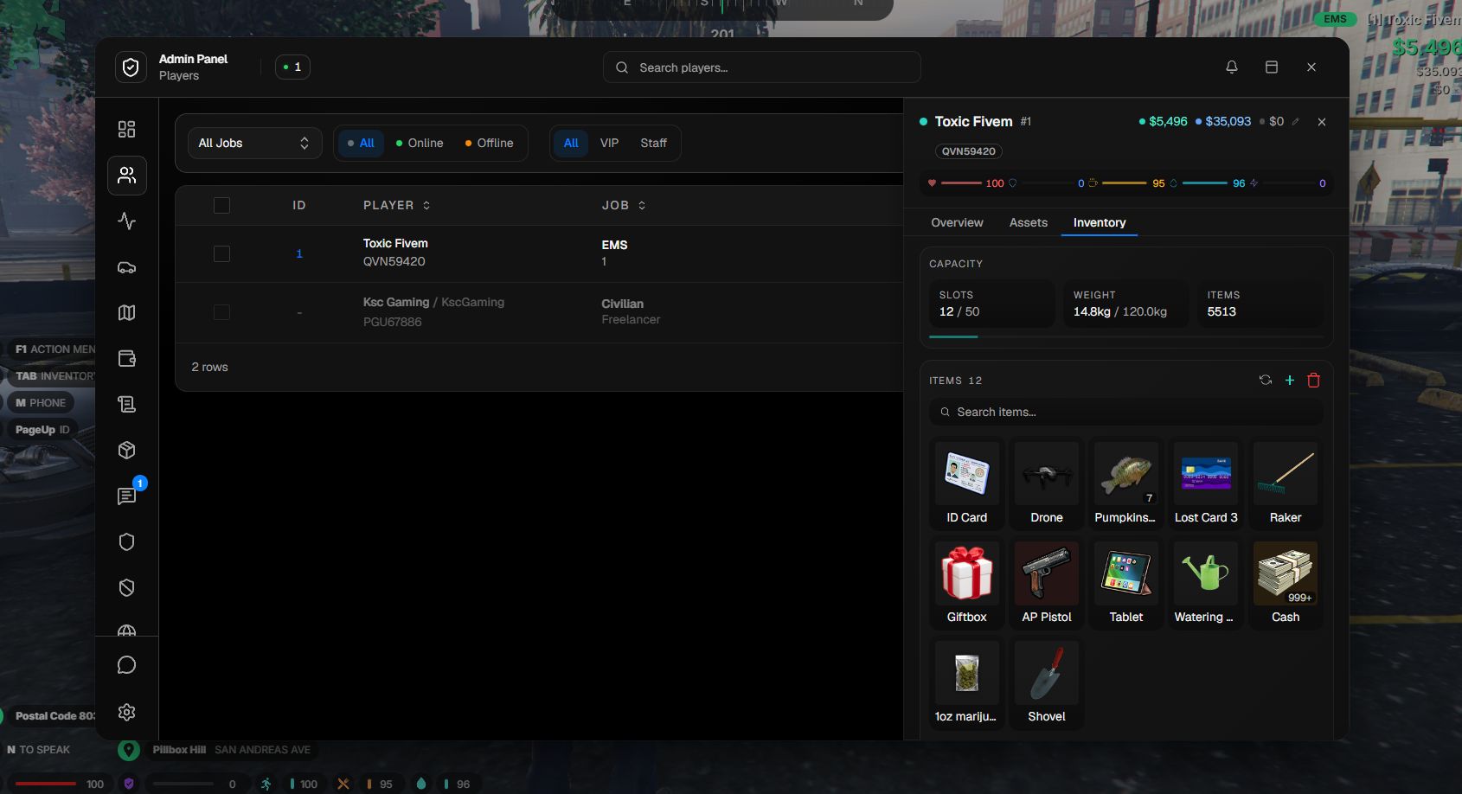The image size is (1462, 794).
Task: Switch to the Assets tab
Action: click(x=1029, y=222)
